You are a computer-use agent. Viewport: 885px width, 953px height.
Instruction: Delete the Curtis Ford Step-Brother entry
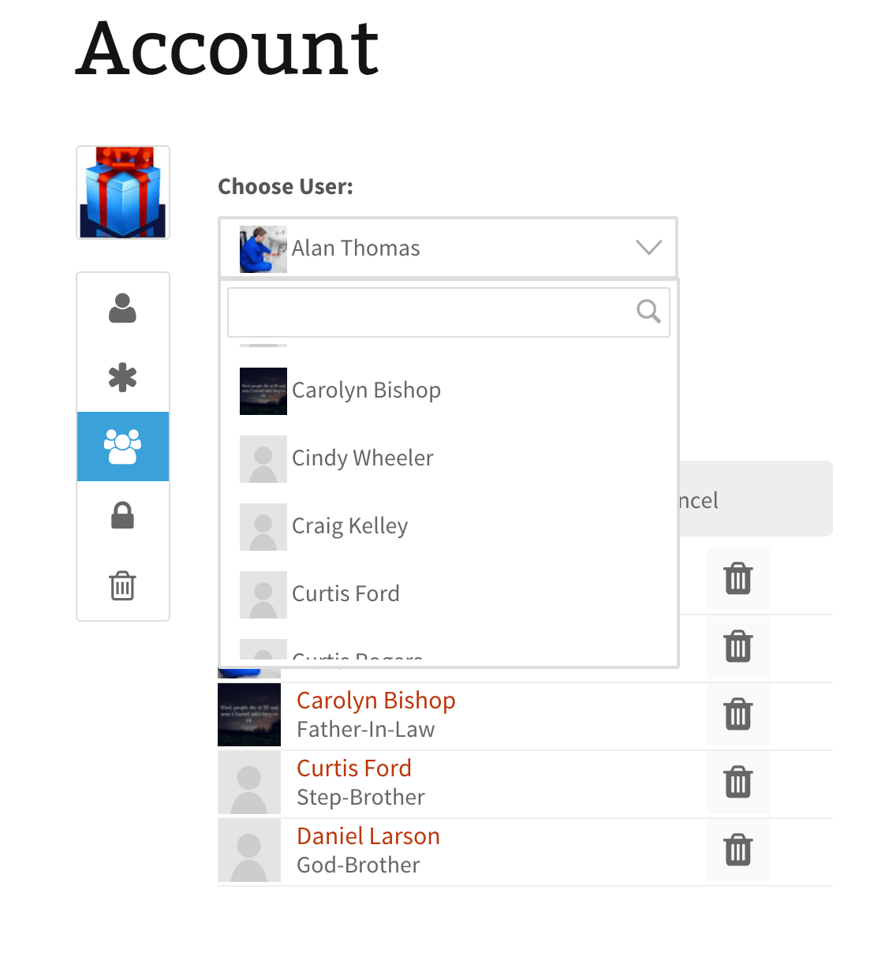737,783
